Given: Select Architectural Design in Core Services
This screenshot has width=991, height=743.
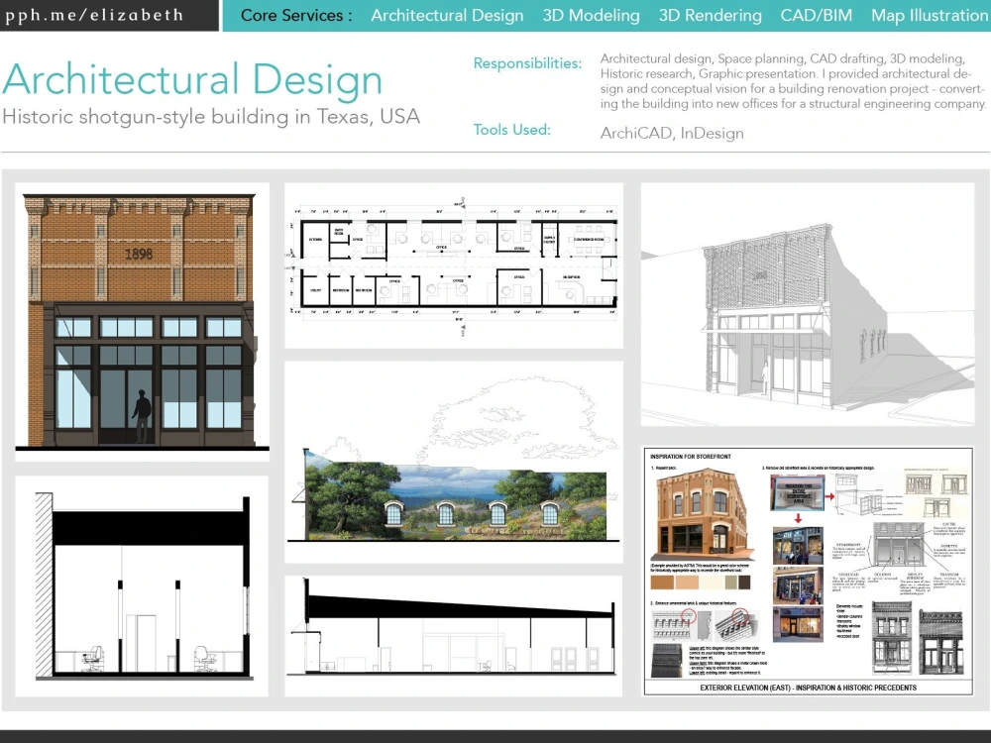Looking at the screenshot, I should click(x=447, y=15).
